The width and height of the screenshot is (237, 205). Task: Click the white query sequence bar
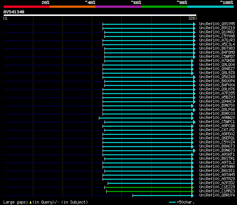tap(100, 15)
